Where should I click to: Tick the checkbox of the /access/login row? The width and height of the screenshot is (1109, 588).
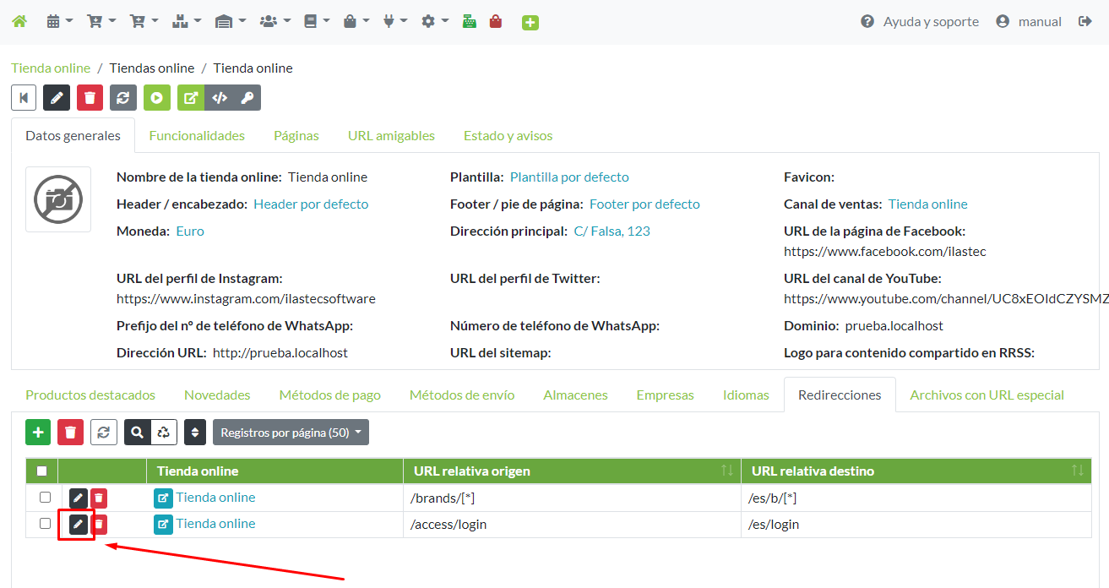pyautogui.click(x=45, y=524)
